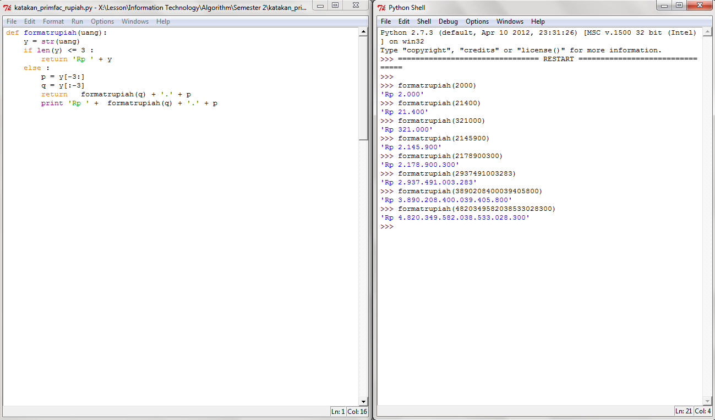Click the shell output 'Rp 3.890.208.400.039.405.800'
This screenshot has height=420, width=715.
click(x=446, y=200)
